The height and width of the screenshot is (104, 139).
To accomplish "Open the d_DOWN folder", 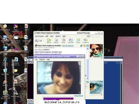I will (16, 72).
